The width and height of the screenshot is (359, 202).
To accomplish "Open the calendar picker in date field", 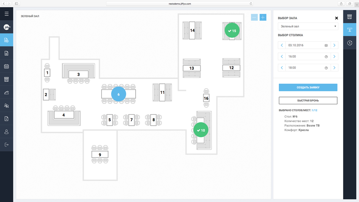I will click(326, 45).
